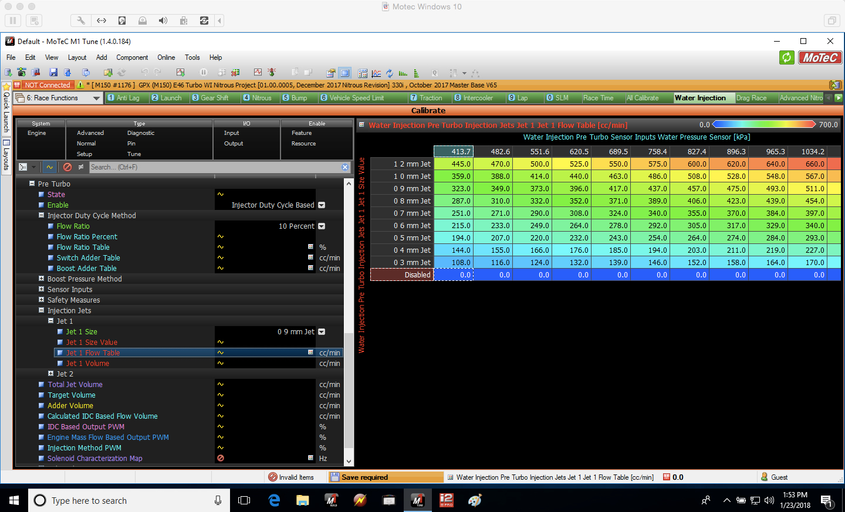The image size is (845, 512).
Task: Expand the Sensor Inputs node
Action: [42, 289]
